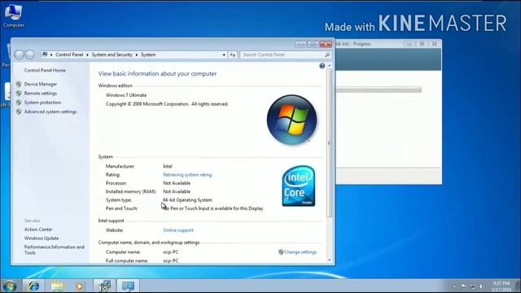Image resolution: width=521 pixels, height=293 pixels.
Task: Switch to the installer taskbar icon
Action: click(x=105, y=286)
